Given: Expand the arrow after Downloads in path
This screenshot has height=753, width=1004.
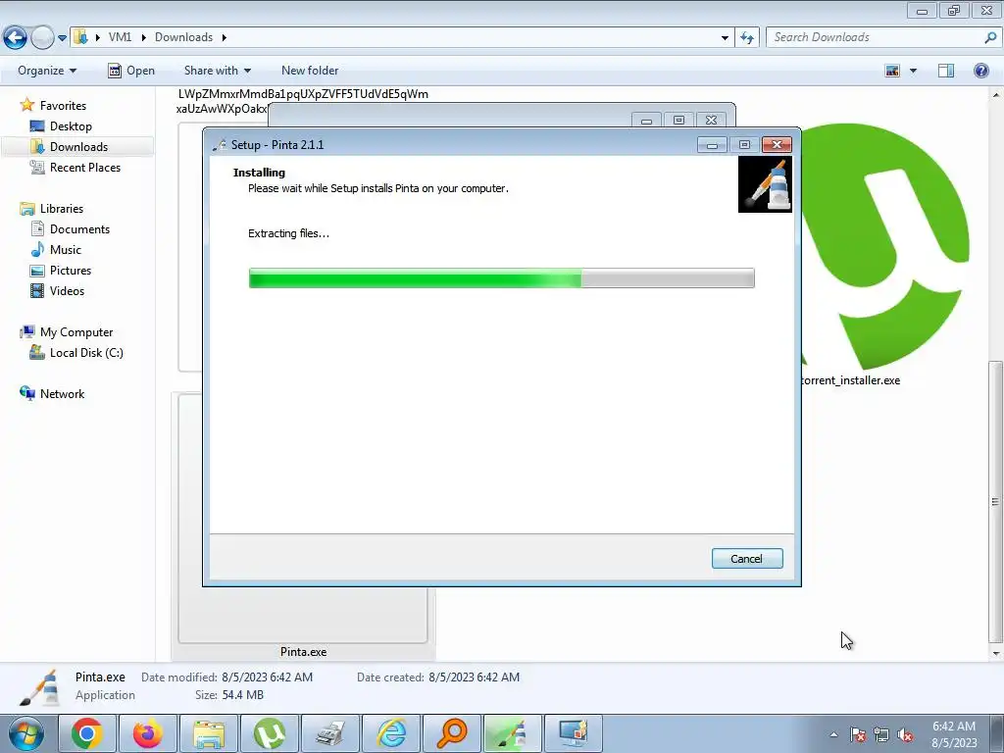Looking at the screenshot, I should 225,37.
